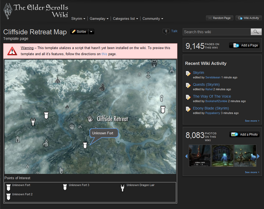This screenshot has height=209, width=264.
Task: Click the red warning triangle icon
Action: coord(12,51)
